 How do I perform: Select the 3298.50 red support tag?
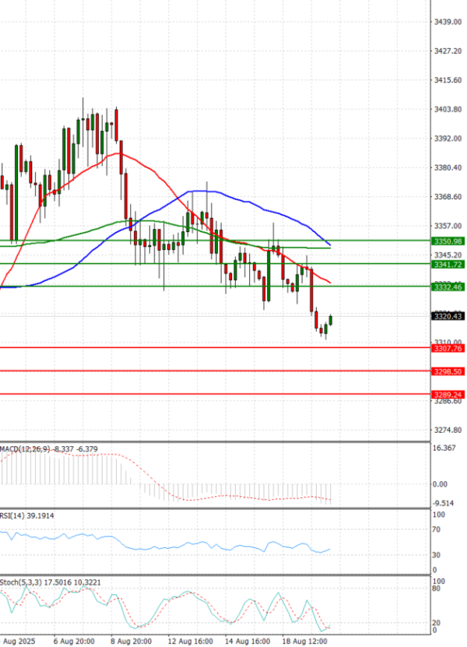coord(447,372)
